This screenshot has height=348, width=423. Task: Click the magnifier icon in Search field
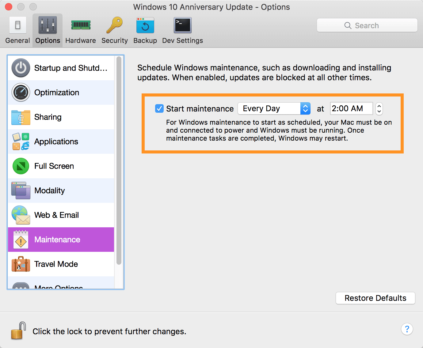tap(348, 25)
